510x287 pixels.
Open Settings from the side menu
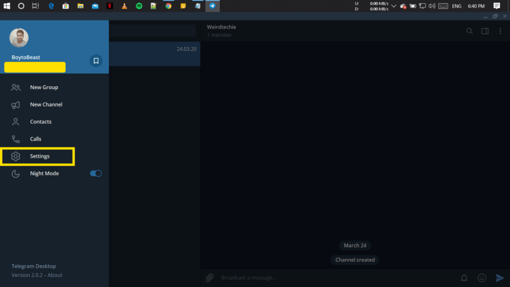54,156
